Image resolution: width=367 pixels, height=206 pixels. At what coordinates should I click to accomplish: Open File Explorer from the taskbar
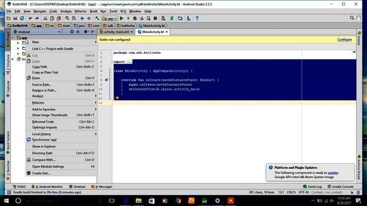[139, 201]
